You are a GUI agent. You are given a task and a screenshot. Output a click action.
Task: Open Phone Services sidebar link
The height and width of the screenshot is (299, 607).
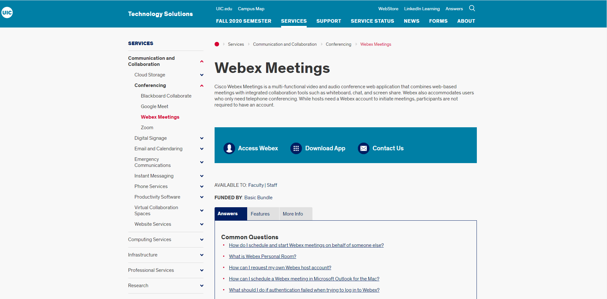(151, 186)
